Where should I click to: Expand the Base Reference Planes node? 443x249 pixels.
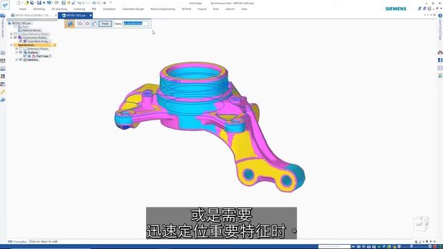[x=11, y=34]
